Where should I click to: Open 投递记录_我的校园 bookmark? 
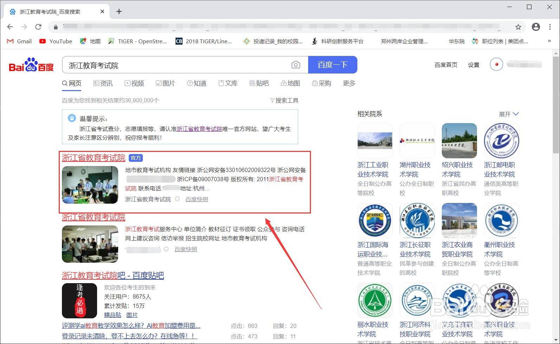pos(273,41)
